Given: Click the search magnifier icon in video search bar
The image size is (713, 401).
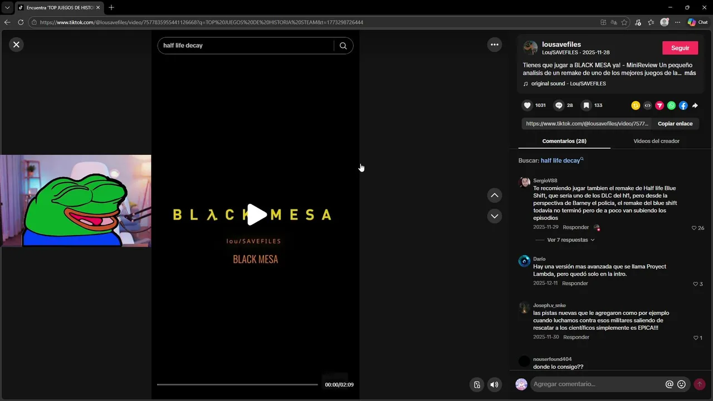Looking at the screenshot, I should point(343,46).
